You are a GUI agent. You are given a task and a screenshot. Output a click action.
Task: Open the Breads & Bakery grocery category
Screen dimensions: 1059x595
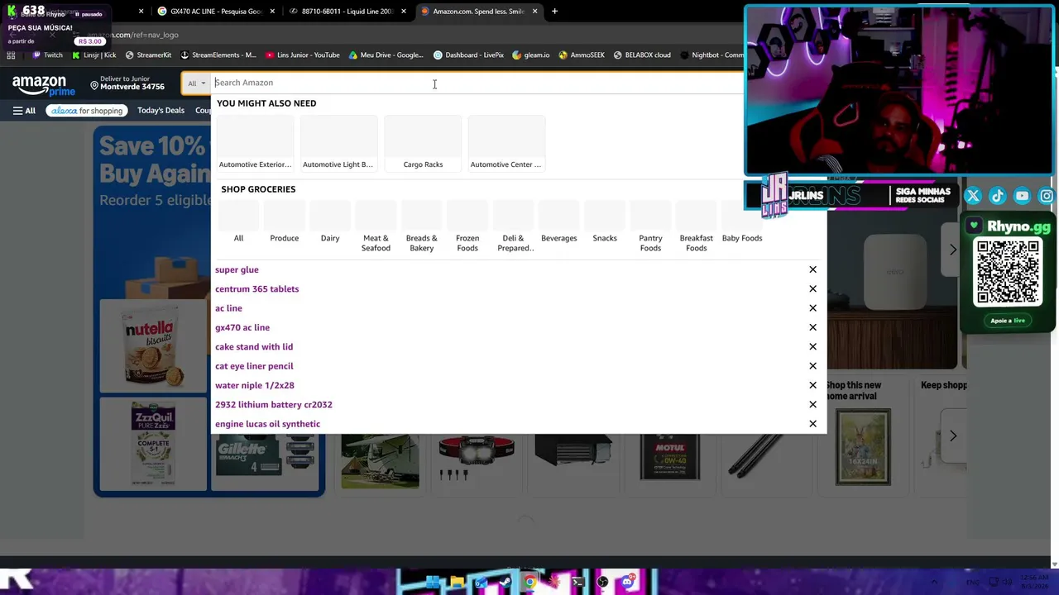[x=421, y=227]
